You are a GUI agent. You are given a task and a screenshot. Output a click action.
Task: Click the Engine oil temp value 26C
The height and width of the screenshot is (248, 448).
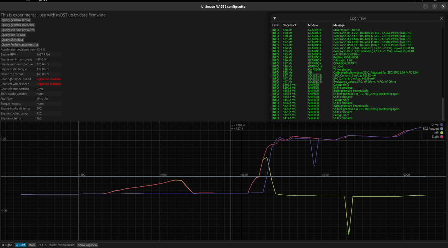click(39, 118)
